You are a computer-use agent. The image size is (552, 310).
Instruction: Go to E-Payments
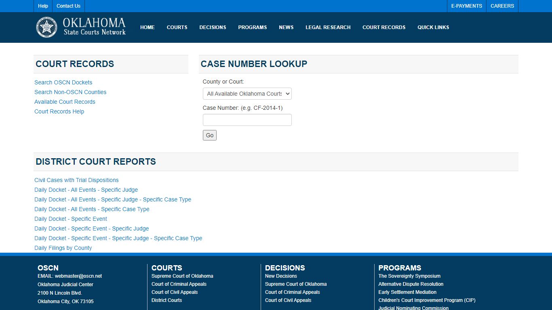pos(467,6)
